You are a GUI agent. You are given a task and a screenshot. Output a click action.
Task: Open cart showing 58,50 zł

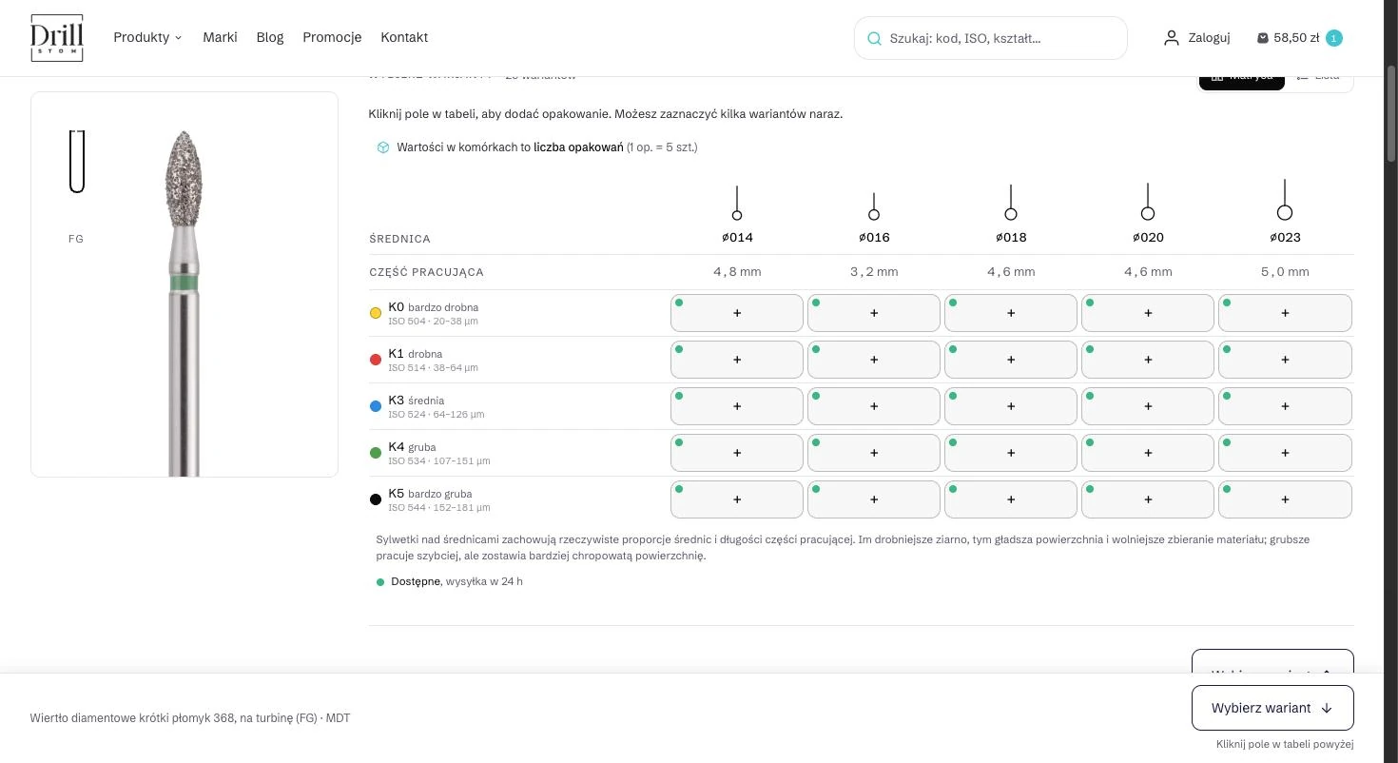tap(1299, 38)
